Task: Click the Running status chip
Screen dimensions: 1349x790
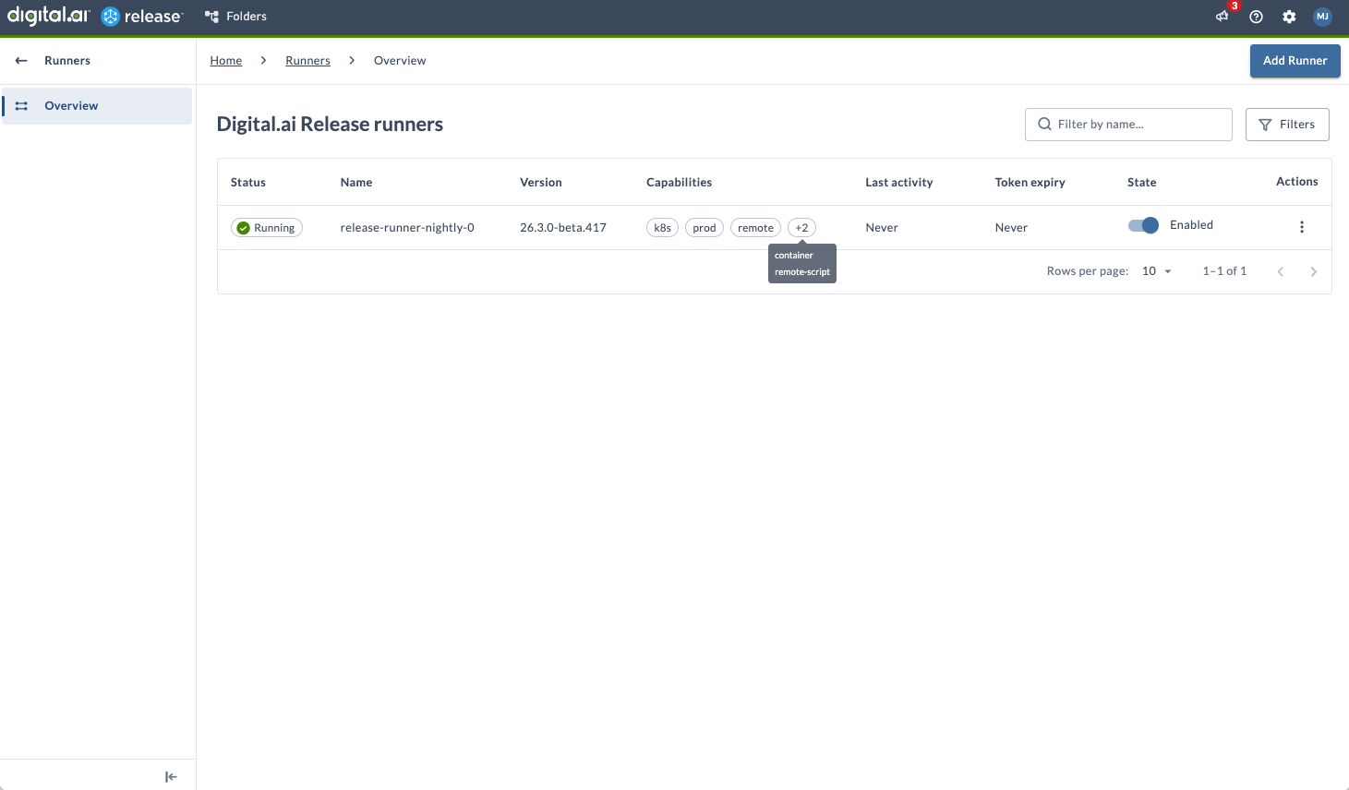Action: [x=267, y=228]
